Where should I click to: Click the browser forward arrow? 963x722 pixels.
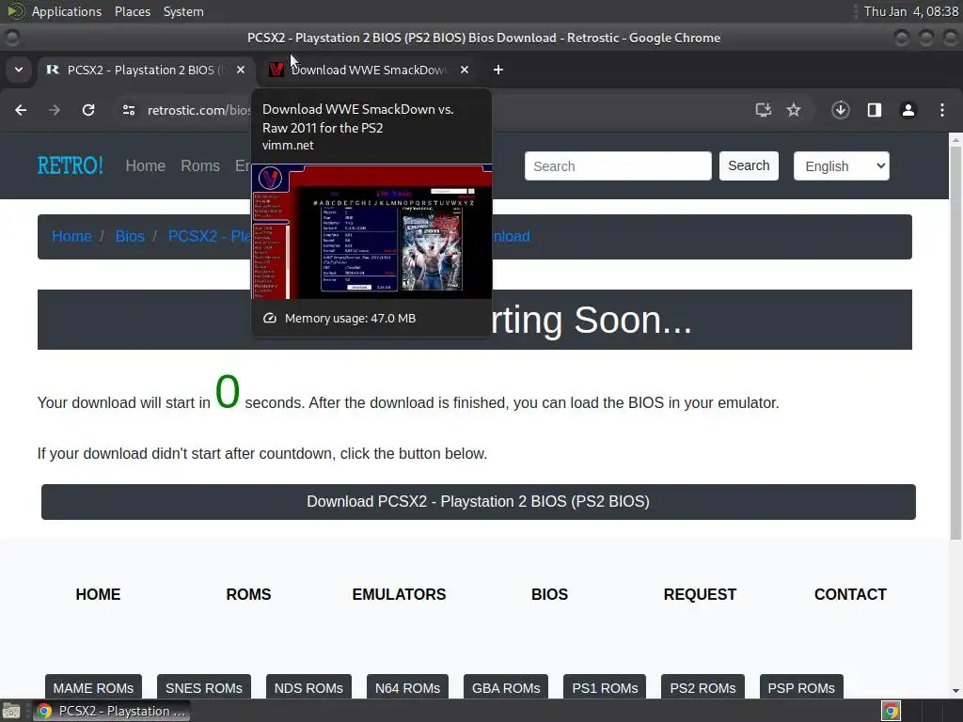55,110
